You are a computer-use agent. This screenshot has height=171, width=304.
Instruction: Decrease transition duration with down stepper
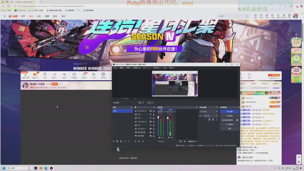[217, 117]
